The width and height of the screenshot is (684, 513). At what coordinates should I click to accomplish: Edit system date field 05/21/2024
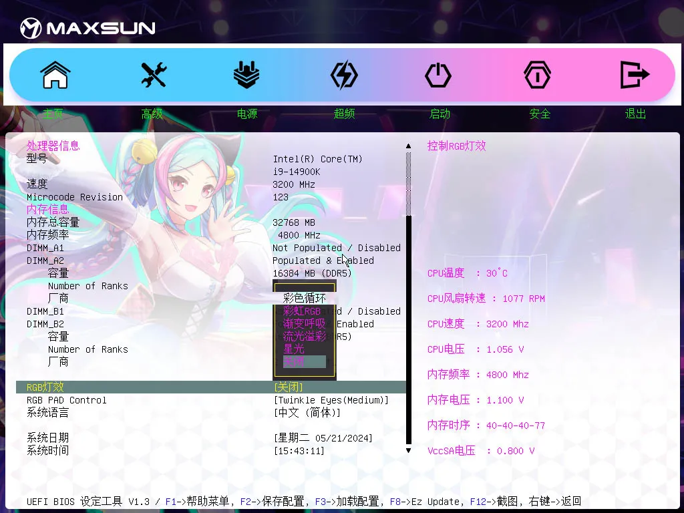[x=323, y=438]
